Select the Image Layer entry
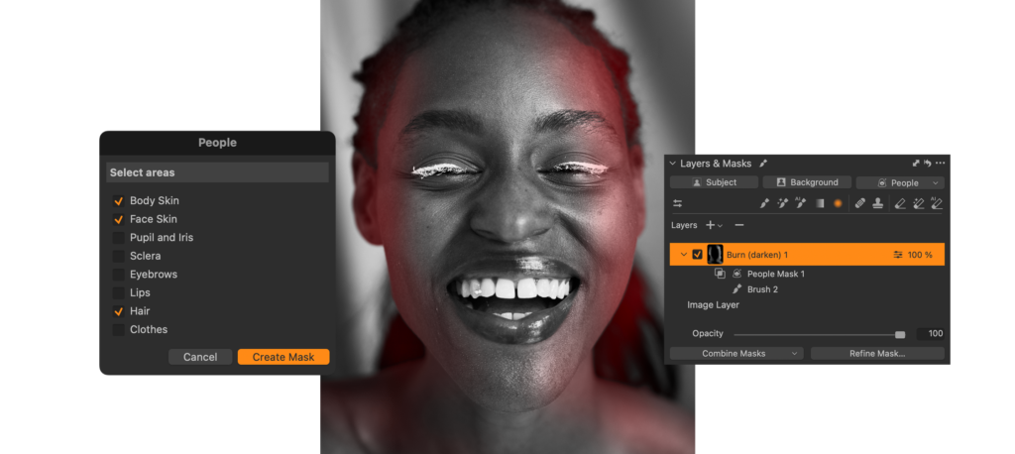The height and width of the screenshot is (454, 1015). click(x=713, y=305)
